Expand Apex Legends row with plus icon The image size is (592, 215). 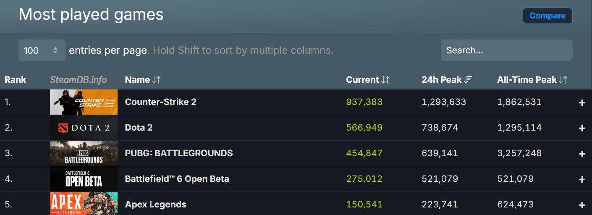point(582,205)
